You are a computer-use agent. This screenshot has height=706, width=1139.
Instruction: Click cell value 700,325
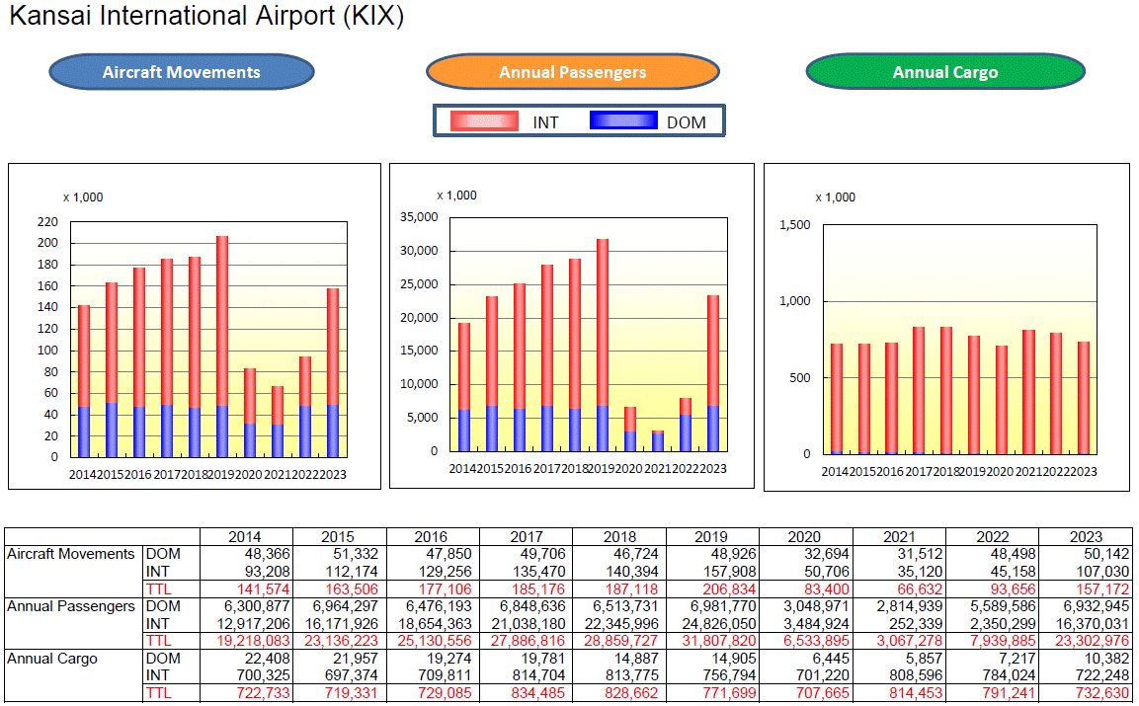[263, 676]
